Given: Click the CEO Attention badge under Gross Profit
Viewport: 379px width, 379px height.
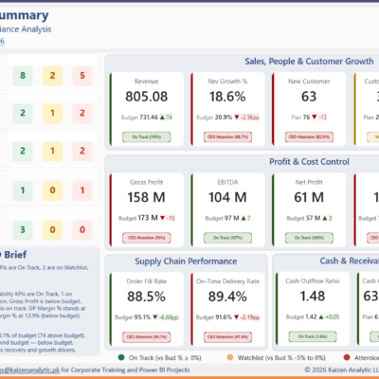Looking at the screenshot, I should pyautogui.click(x=147, y=238).
